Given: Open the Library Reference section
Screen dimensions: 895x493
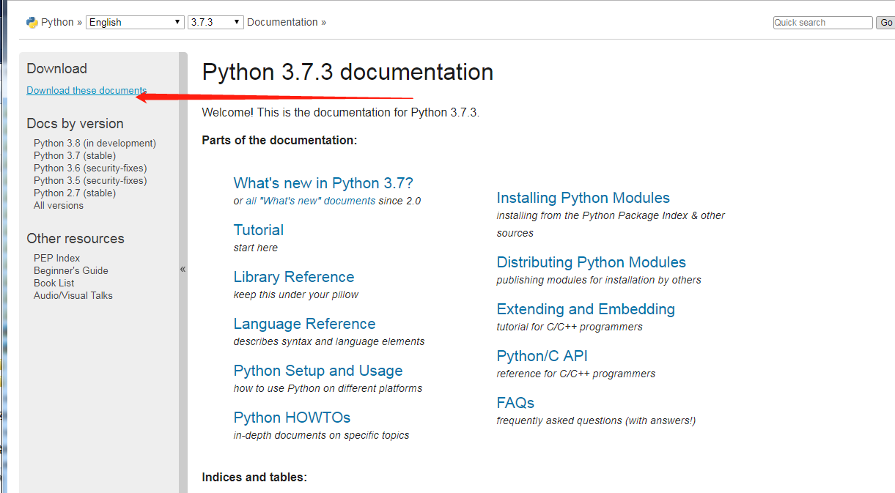Looking at the screenshot, I should pos(294,277).
